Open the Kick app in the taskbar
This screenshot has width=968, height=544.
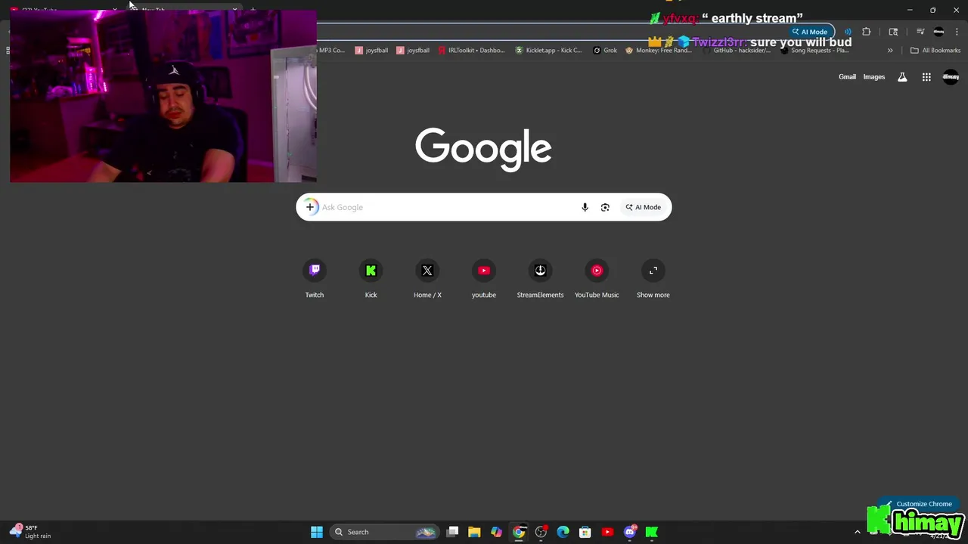coord(651,532)
